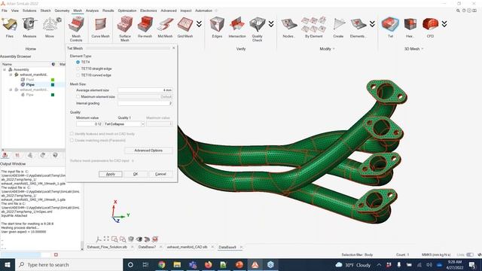Switch to the Results ribbon tab
The image size is (482, 271).
tap(108, 11)
